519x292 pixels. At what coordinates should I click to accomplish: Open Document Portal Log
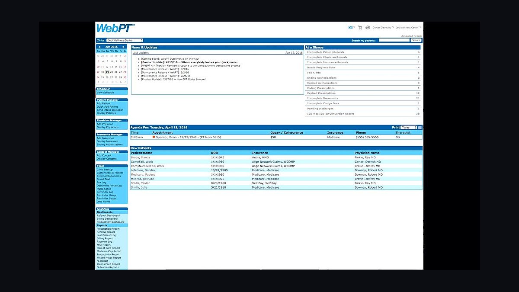pyautogui.click(x=109, y=186)
